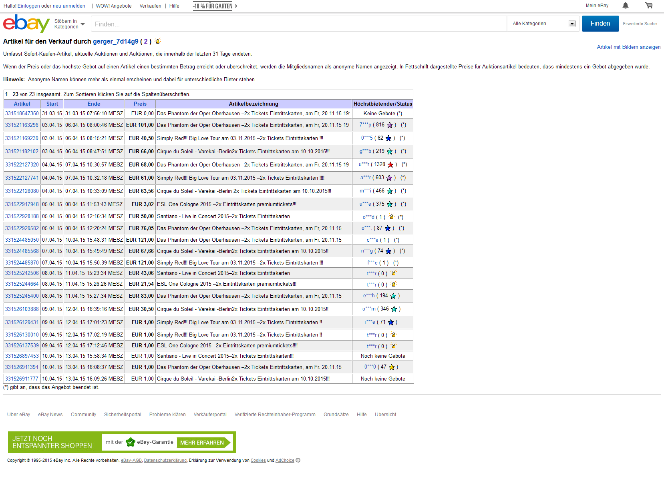Click purple star next to bidder 7***p
Screen dimensions: 664x483
390,125
